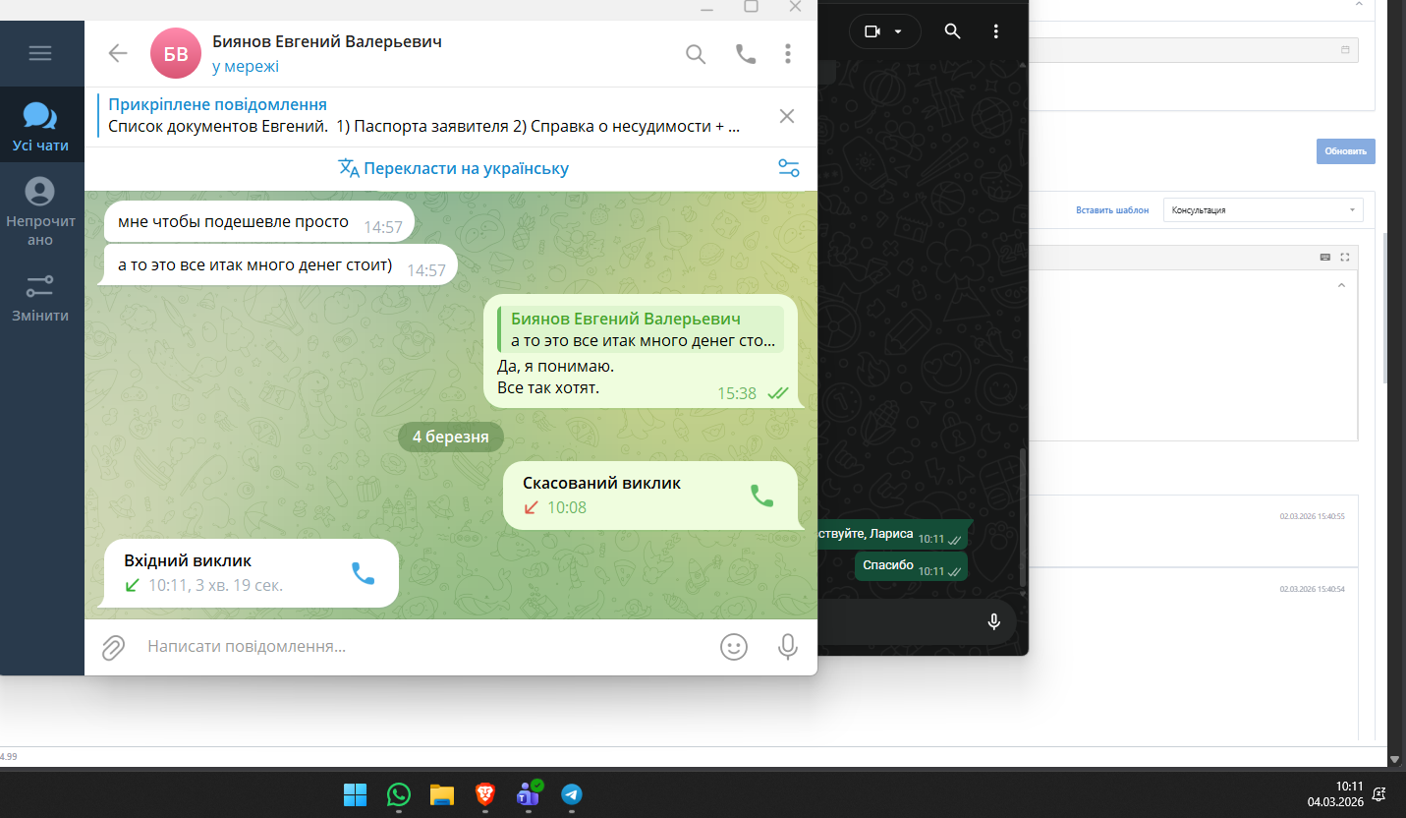Image resolution: width=1406 pixels, height=818 pixels.
Task: Select the 'Усі чати' folder
Action: (x=40, y=127)
